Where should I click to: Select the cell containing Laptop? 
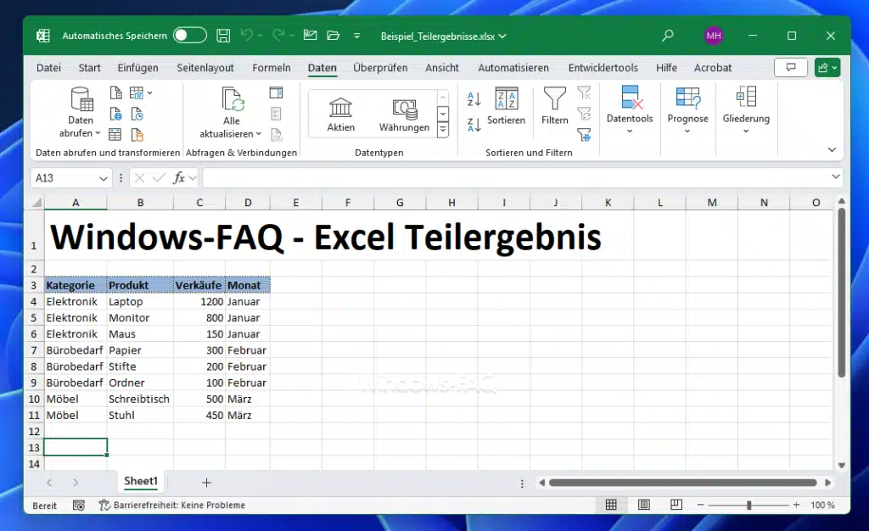140,301
